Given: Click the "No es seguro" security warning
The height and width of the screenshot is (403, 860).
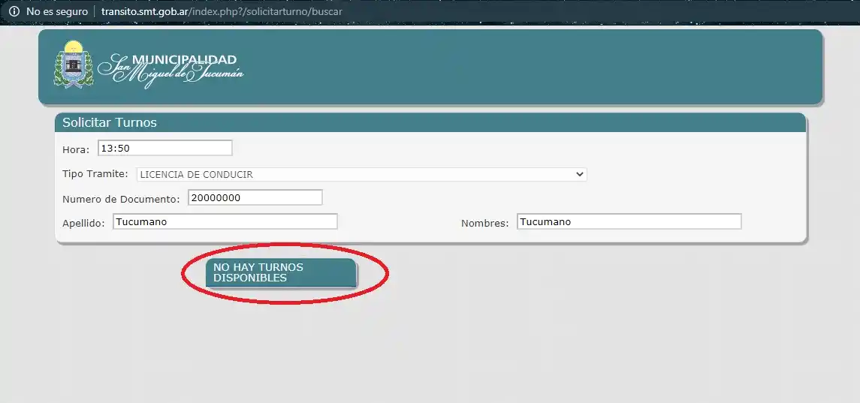Looking at the screenshot, I should [x=56, y=12].
